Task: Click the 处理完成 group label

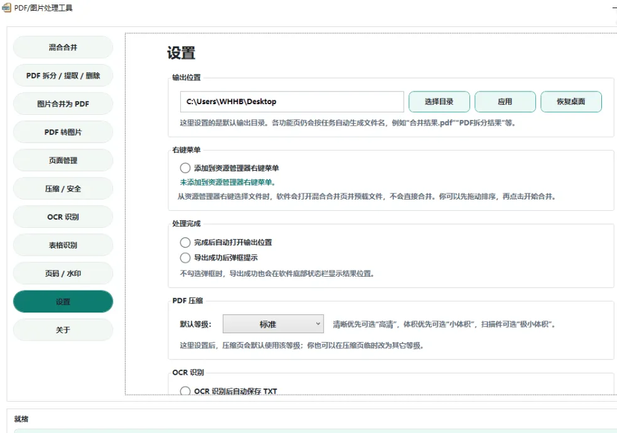Action: [186, 223]
